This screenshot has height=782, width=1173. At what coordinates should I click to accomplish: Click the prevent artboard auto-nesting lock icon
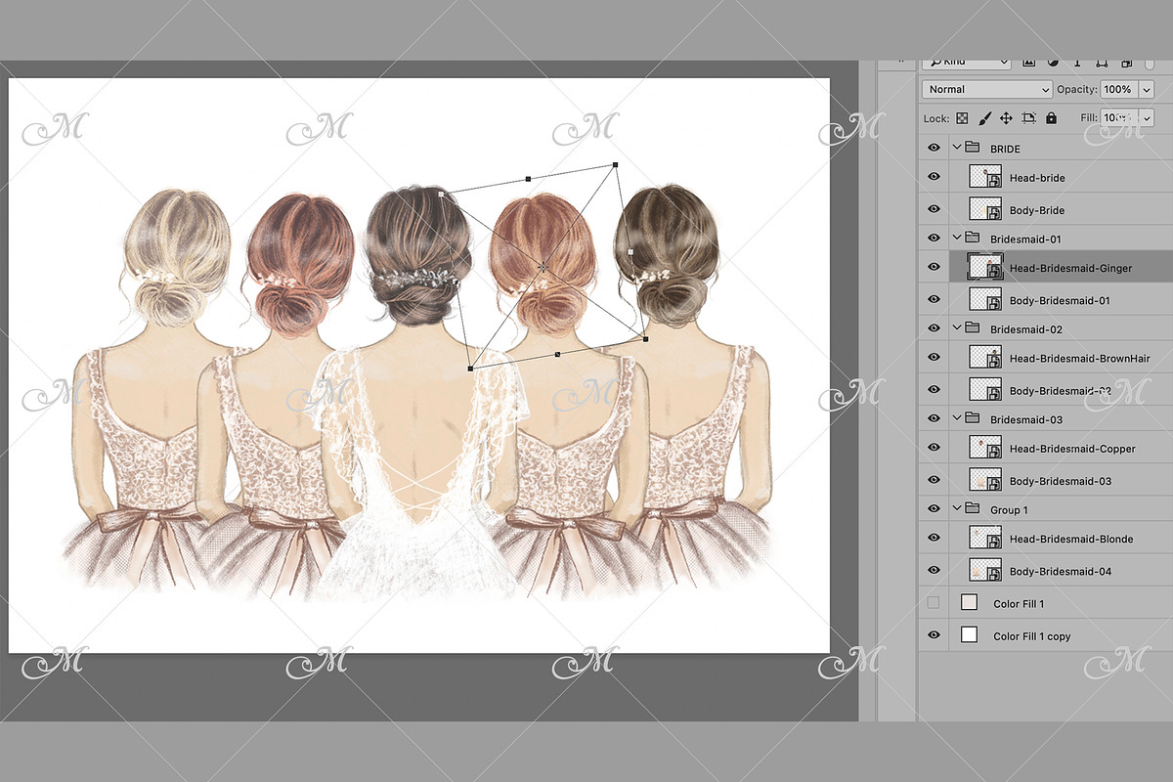(x=1028, y=118)
